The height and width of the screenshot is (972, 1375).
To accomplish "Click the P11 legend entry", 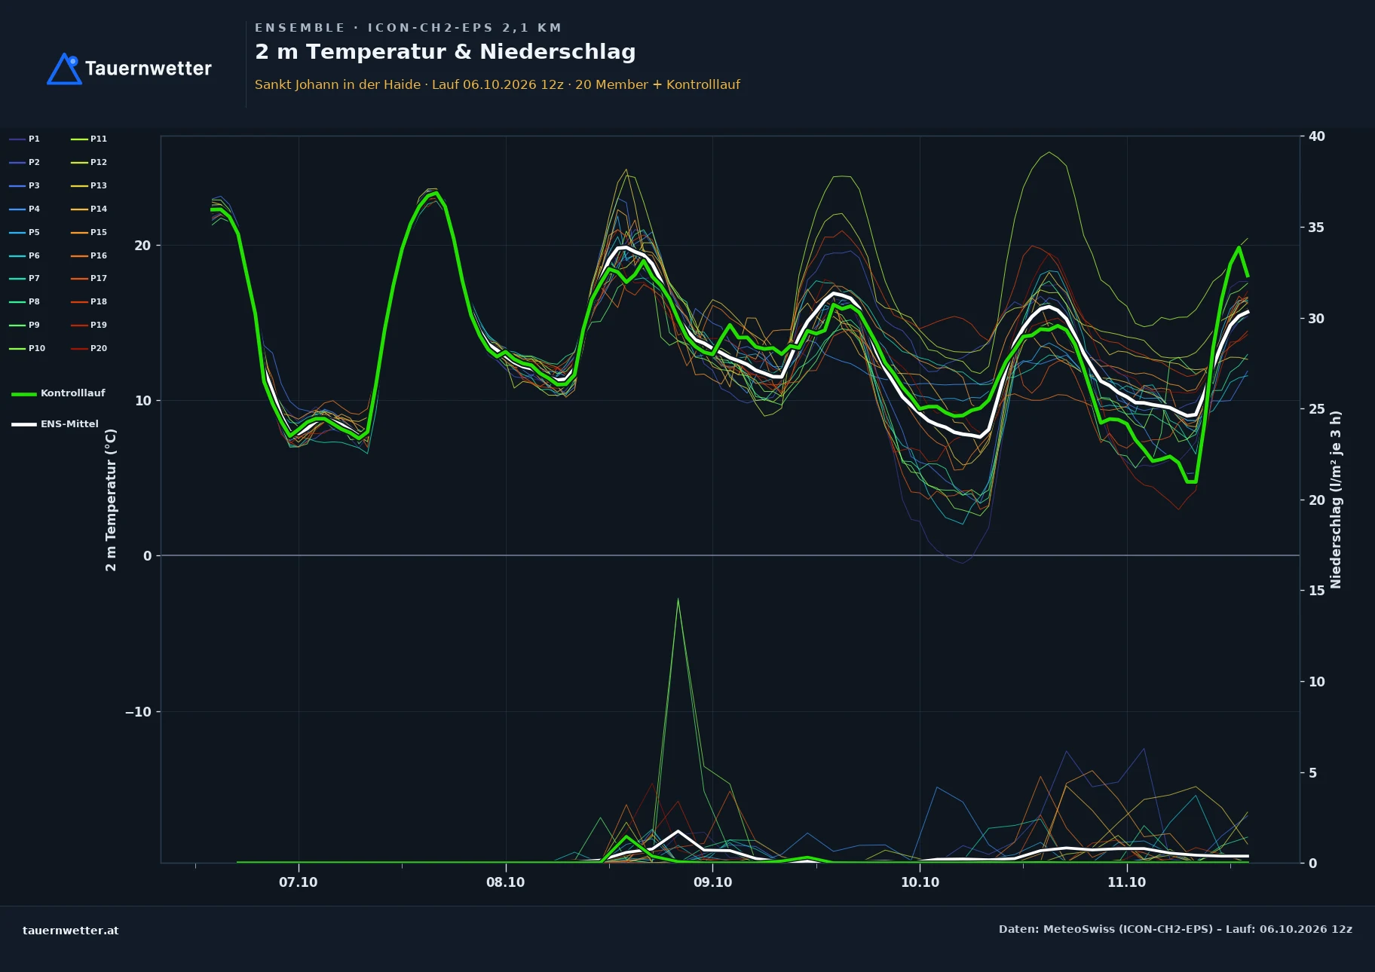I will click(x=89, y=139).
